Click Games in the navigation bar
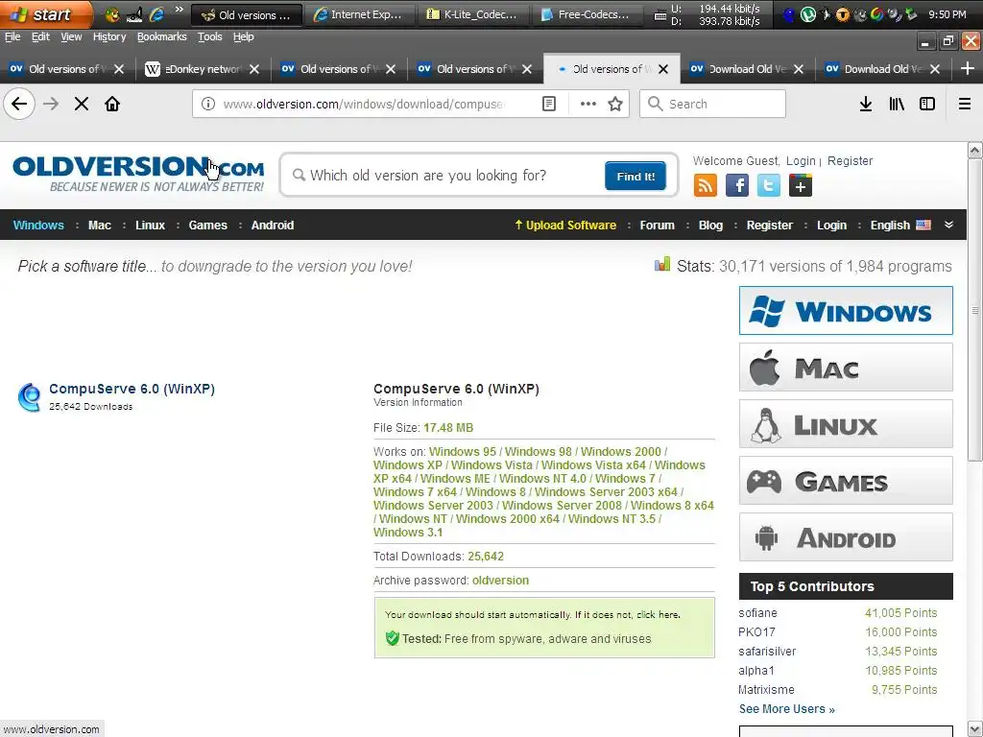 [207, 225]
